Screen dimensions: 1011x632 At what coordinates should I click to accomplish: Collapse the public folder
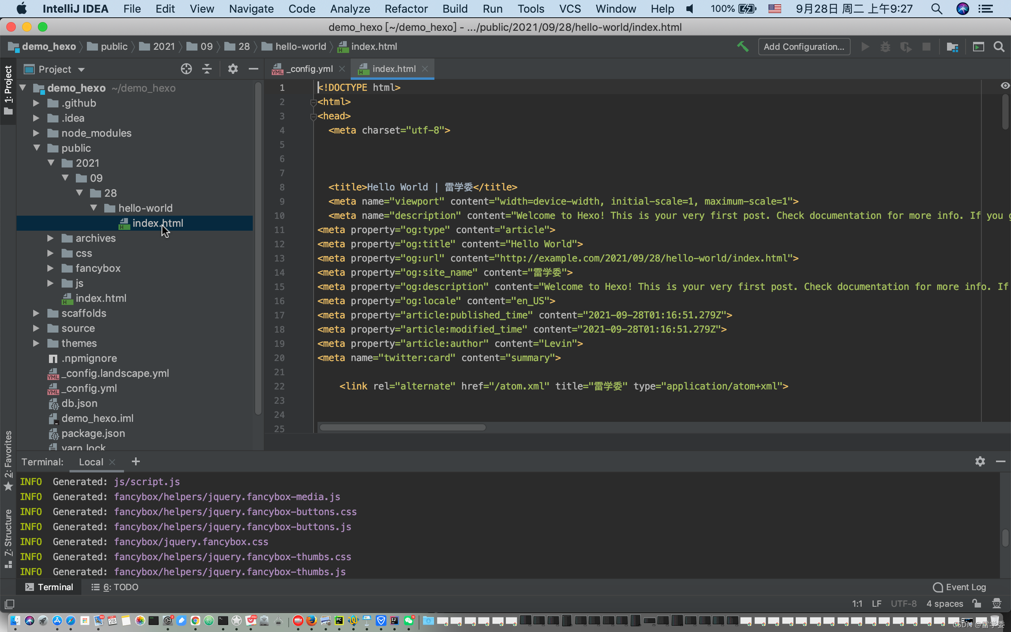pyautogui.click(x=37, y=148)
